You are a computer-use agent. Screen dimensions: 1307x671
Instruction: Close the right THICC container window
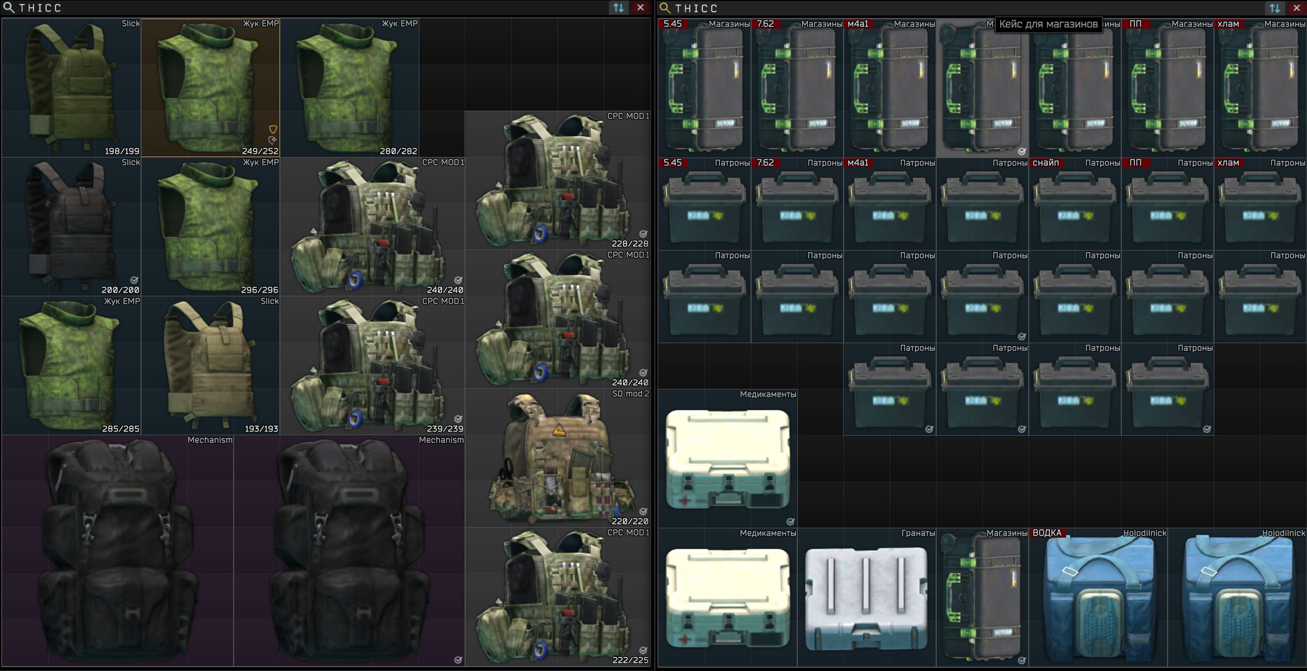point(1297,8)
